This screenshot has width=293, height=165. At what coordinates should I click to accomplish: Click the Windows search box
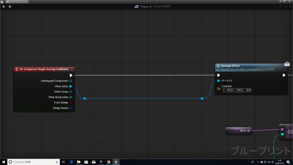[x=34, y=162]
